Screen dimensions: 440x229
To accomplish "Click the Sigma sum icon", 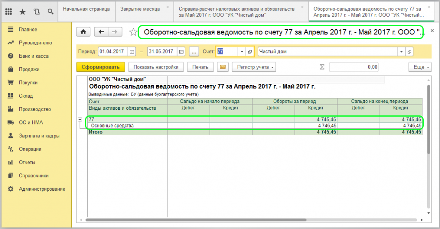I will pos(322,67).
